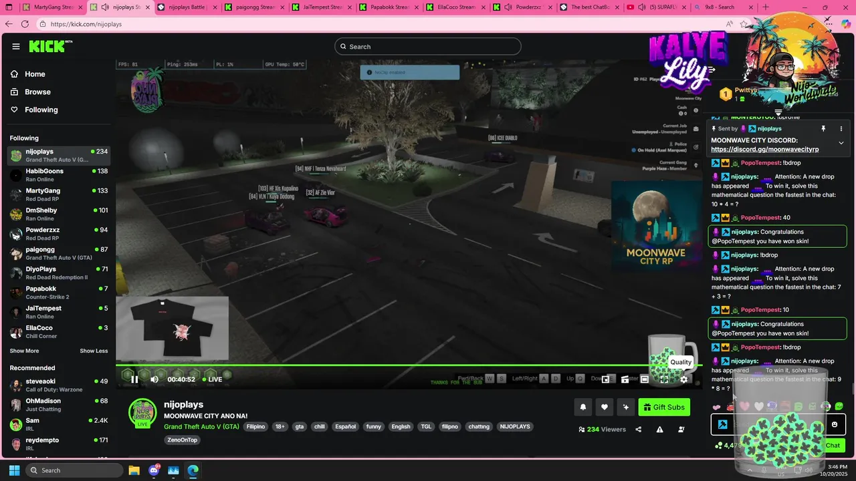Viewport: 856px width, 481px height.
Task: Open Microsoft Edge from the taskbar
Action: 193,470
